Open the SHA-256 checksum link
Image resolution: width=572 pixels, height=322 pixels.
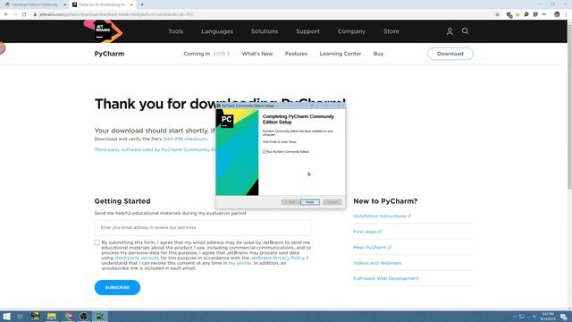pyautogui.click(x=185, y=139)
